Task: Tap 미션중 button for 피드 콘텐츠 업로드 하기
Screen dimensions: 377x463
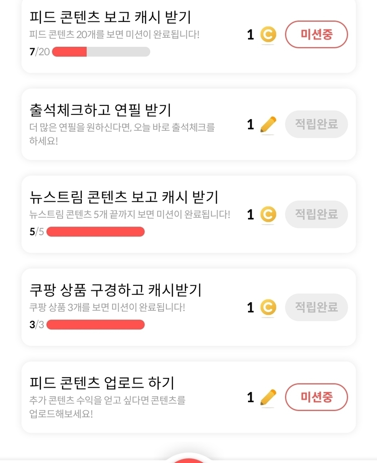Action: (x=316, y=397)
